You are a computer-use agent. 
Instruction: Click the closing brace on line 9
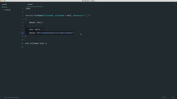(x=26, y=36)
